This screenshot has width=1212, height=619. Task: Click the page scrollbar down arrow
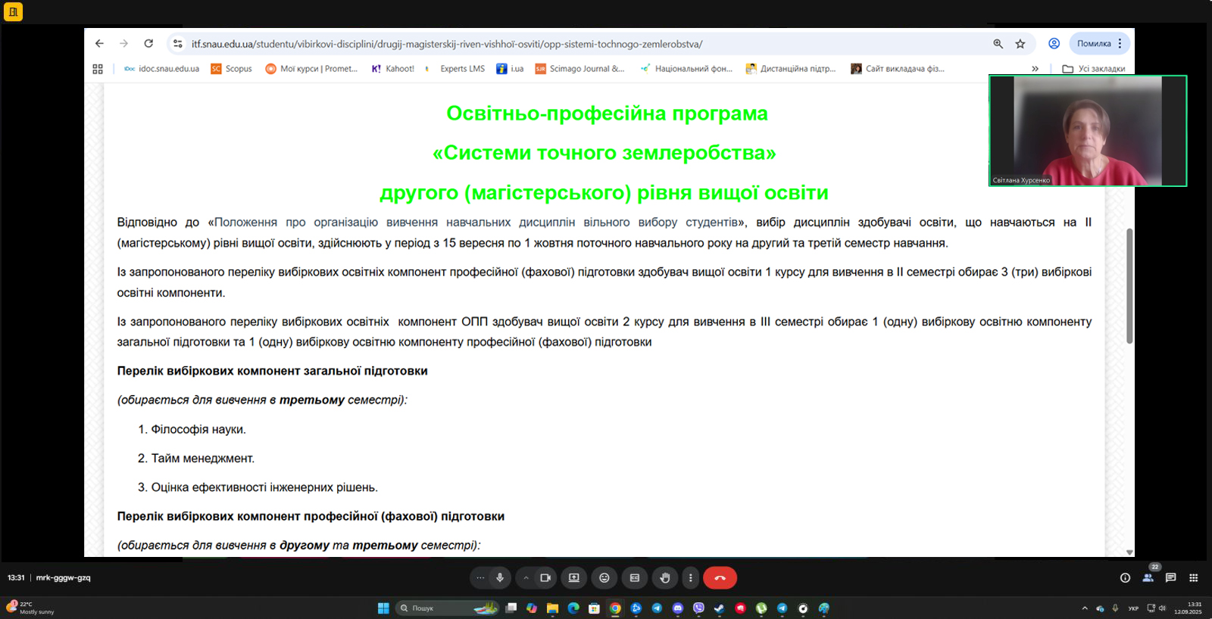(x=1129, y=552)
